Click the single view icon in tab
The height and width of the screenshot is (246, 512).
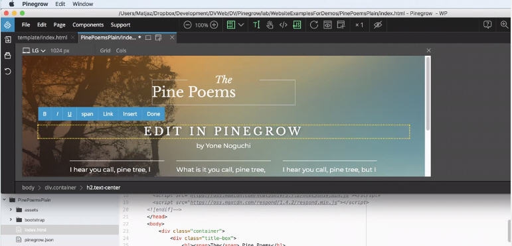pos(148,38)
